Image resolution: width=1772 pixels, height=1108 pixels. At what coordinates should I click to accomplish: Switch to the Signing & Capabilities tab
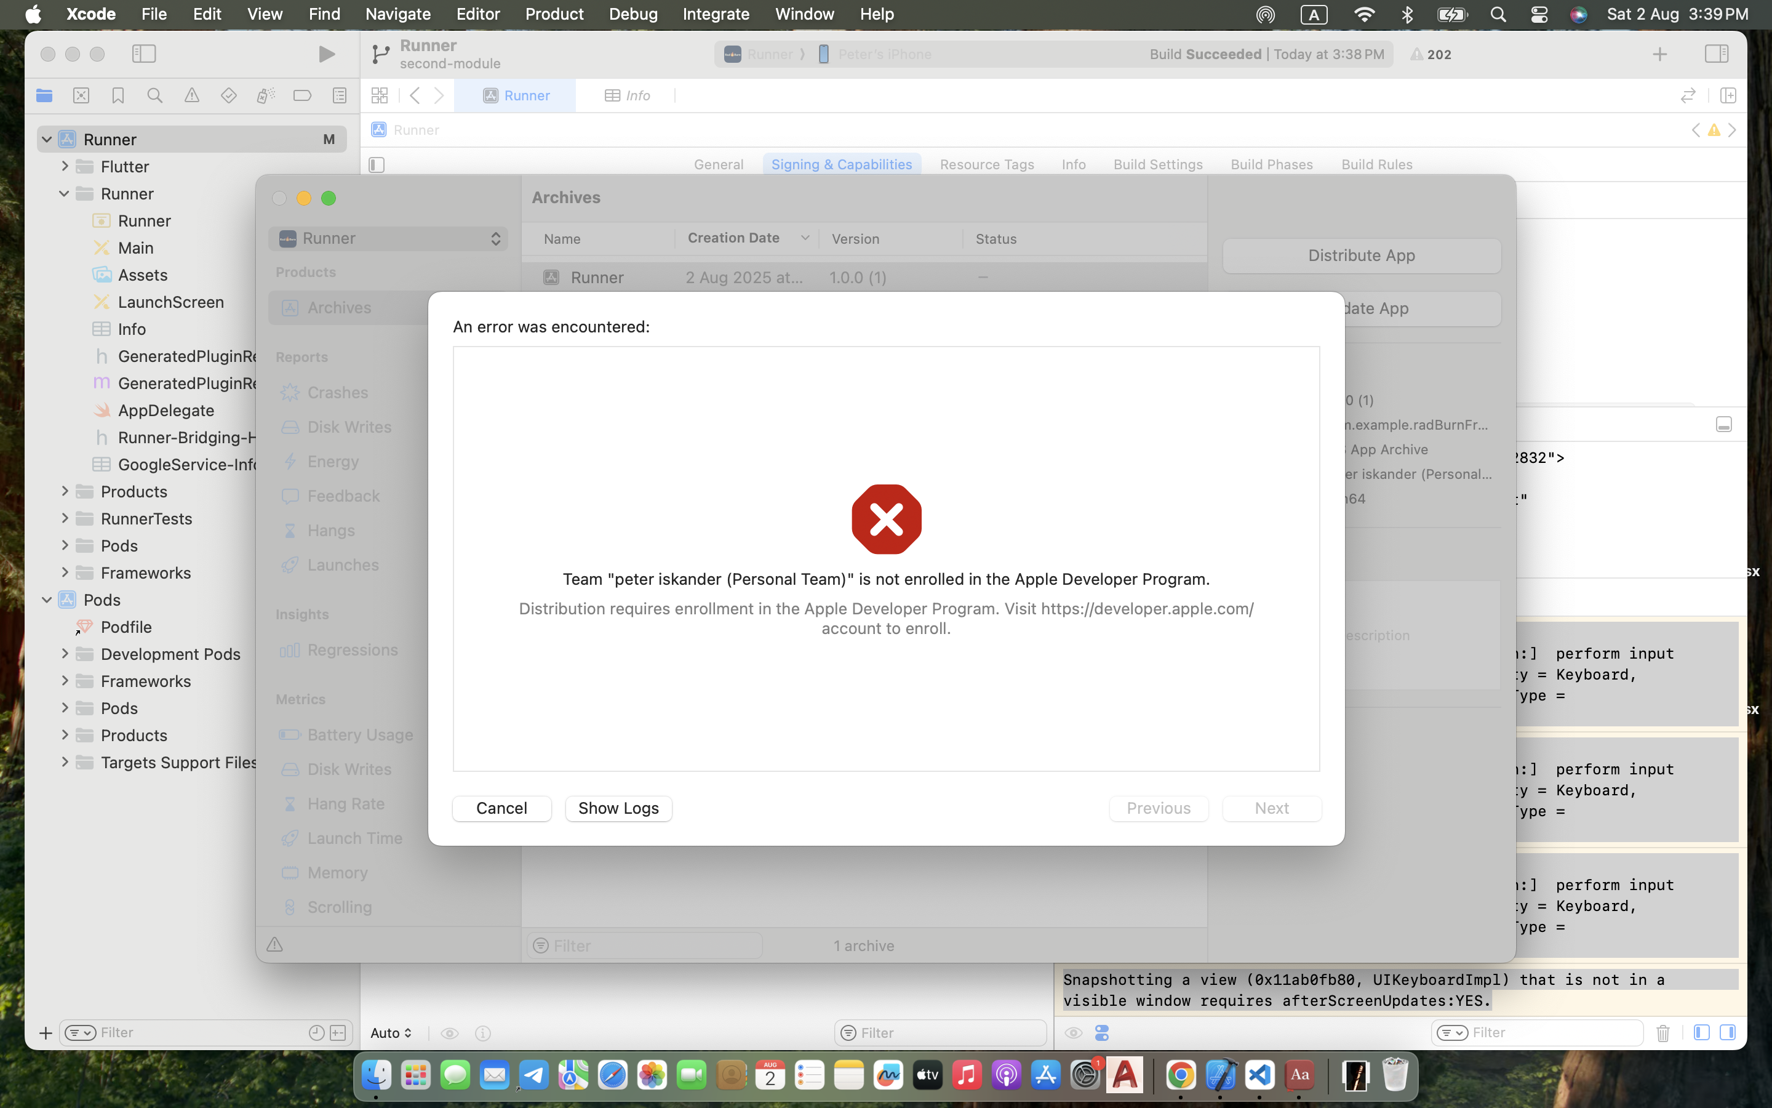[x=841, y=164]
